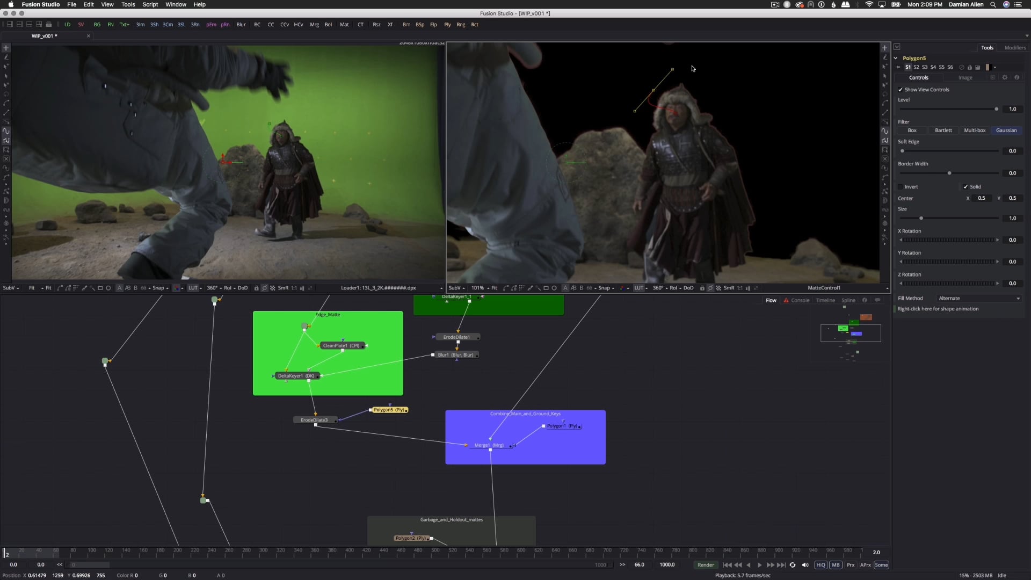
Task: Add a pEmitter node via pEm
Action: click(x=211, y=25)
